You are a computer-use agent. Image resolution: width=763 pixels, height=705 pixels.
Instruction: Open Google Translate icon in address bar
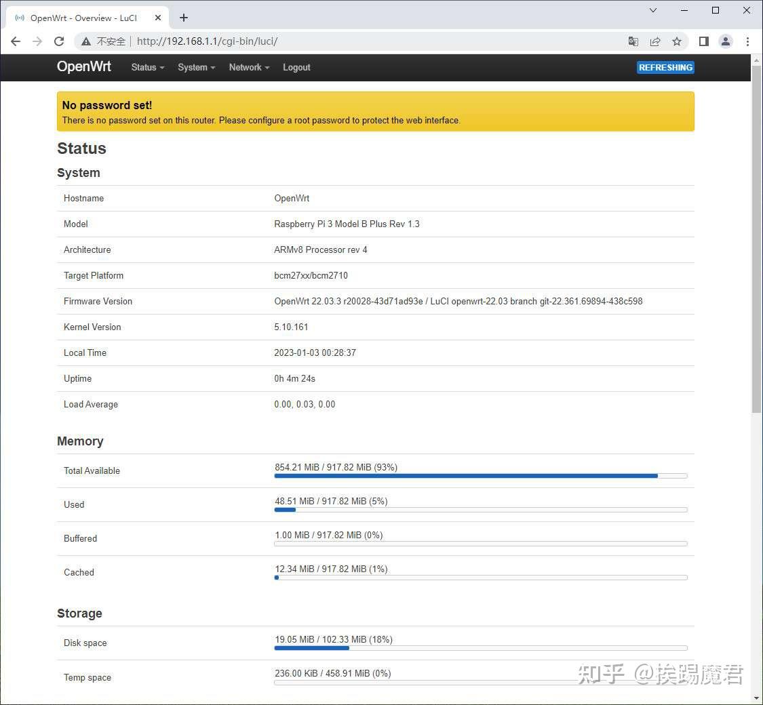pos(633,41)
